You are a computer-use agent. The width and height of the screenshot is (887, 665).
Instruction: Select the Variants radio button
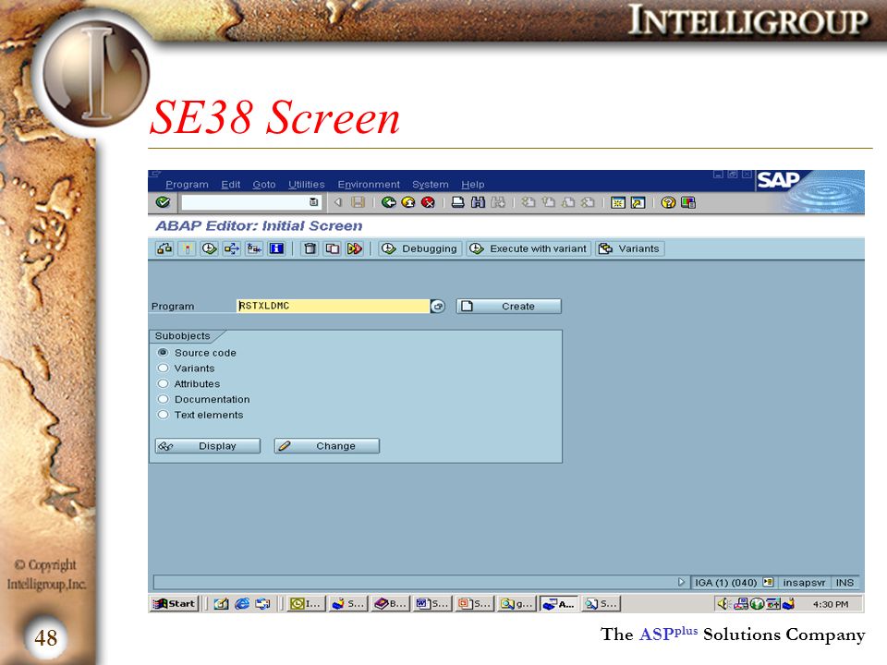coord(163,369)
